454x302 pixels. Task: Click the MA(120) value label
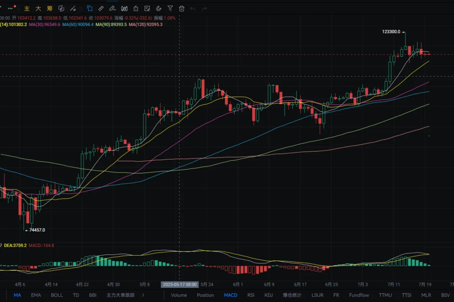coord(146,24)
